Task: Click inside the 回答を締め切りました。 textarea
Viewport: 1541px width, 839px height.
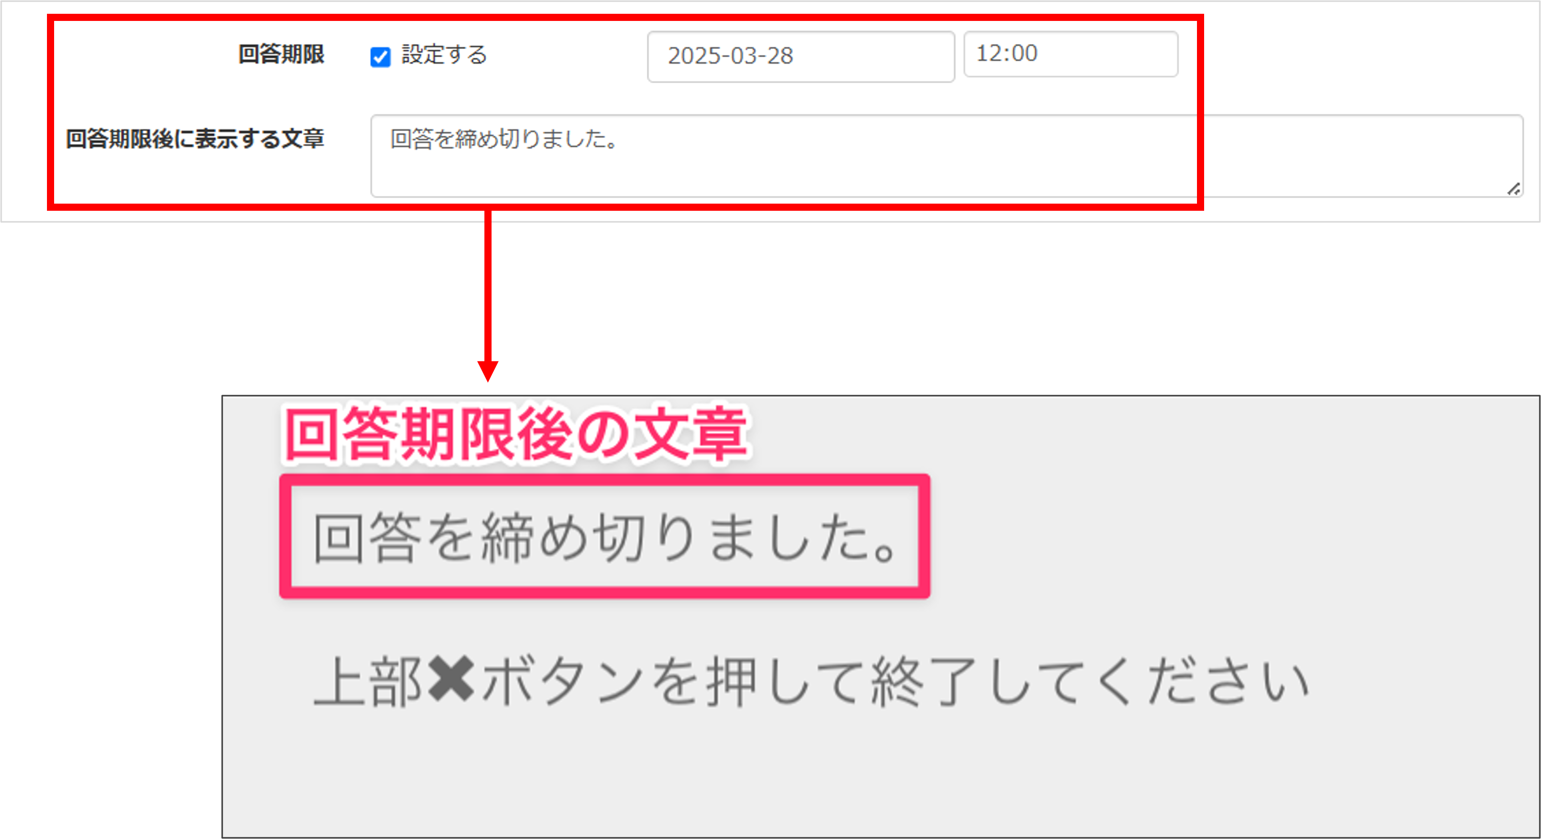Action: [x=946, y=156]
